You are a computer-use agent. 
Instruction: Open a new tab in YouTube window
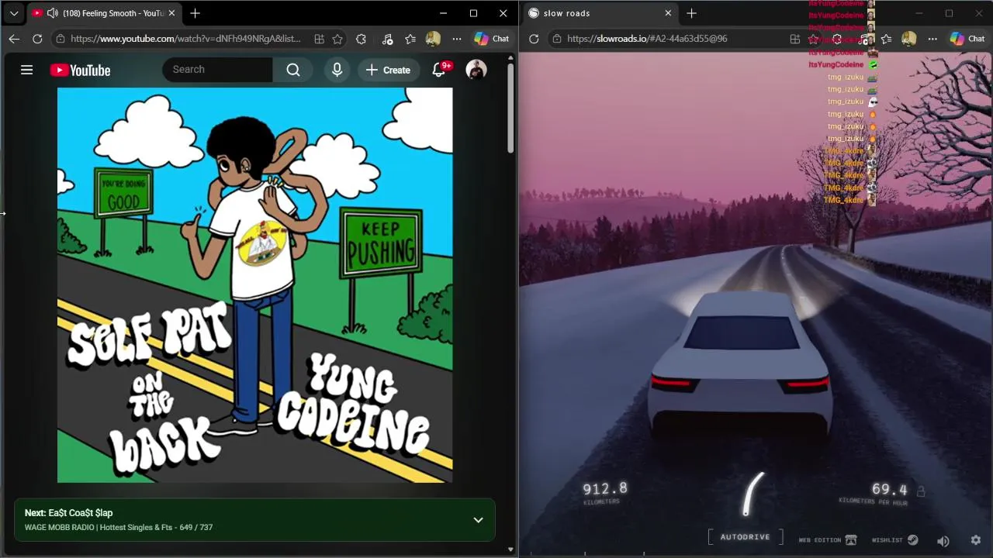pos(195,13)
